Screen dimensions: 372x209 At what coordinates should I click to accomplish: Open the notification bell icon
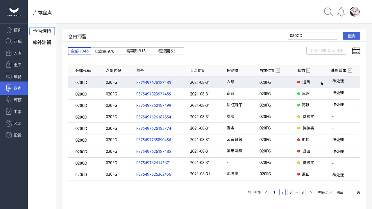[341, 12]
